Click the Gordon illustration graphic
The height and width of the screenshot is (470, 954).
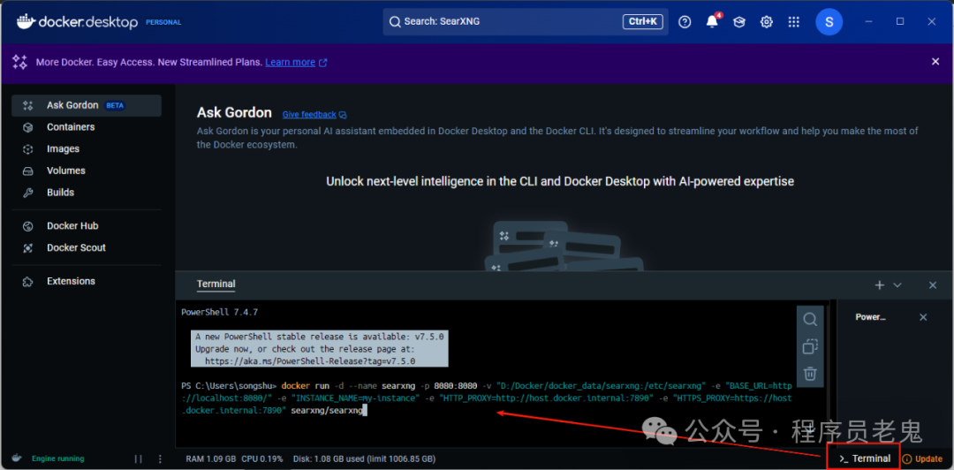point(564,246)
